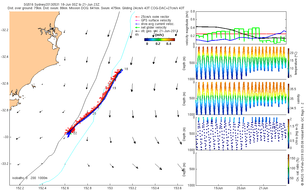Click the longitude tick '152.6'

coord(65,188)
